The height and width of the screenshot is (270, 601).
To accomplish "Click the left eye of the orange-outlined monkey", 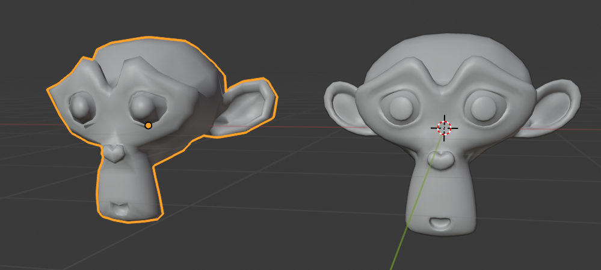I will (79, 107).
